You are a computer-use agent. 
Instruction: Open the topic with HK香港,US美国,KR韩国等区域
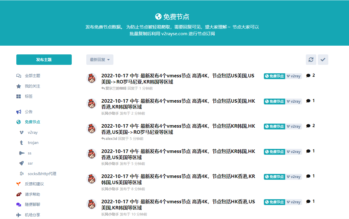tap(178, 205)
